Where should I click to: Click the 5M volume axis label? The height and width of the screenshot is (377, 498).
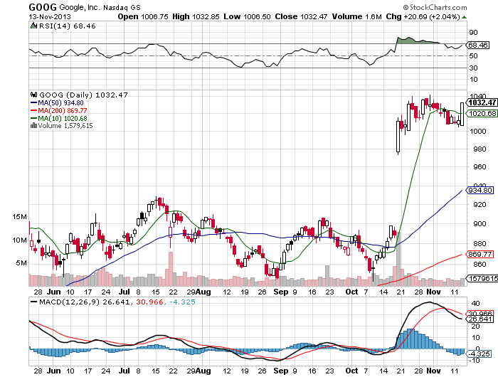(21, 263)
